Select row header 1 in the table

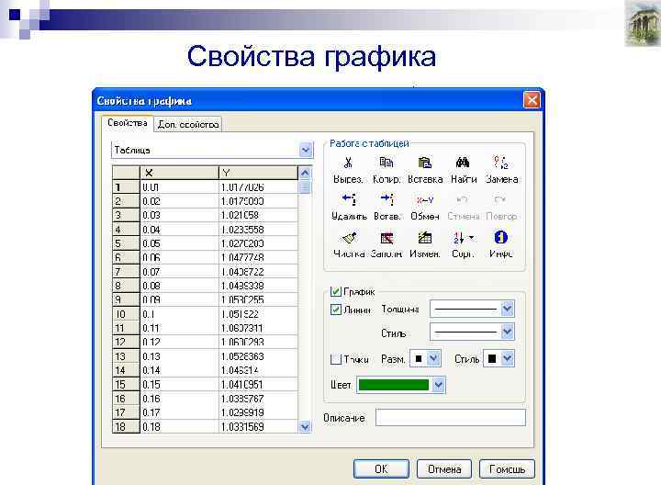click(x=126, y=187)
